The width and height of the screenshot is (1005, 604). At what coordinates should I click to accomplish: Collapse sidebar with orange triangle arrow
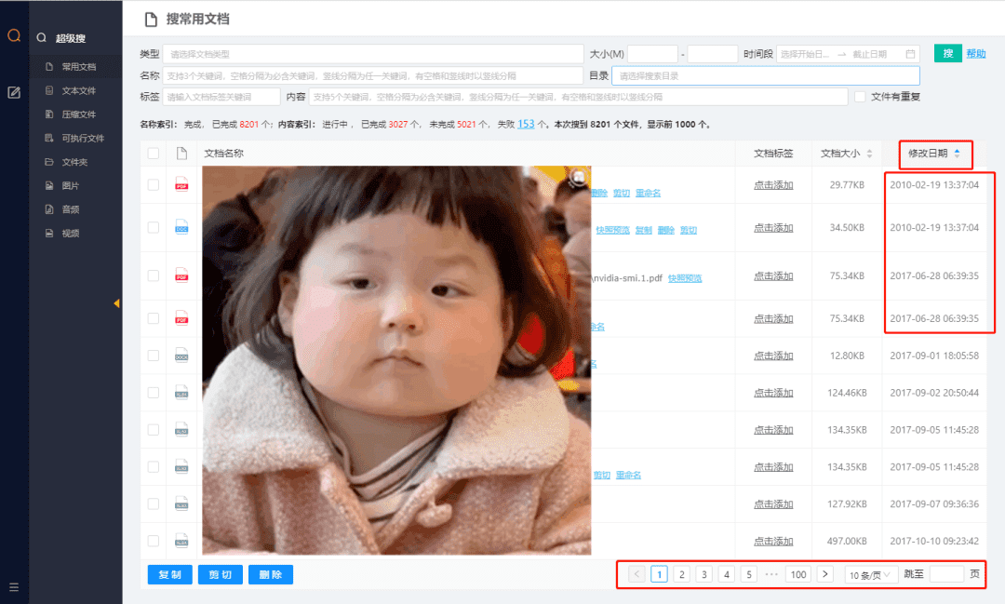tap(116, 303)
